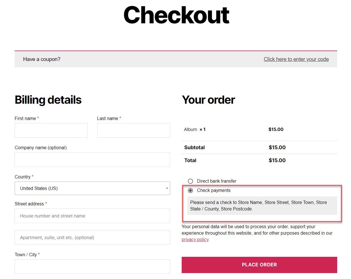Viewport: 351px width, 279px height.
Task: Select United States (US) country selector
Action: click(x=92, y=188)
